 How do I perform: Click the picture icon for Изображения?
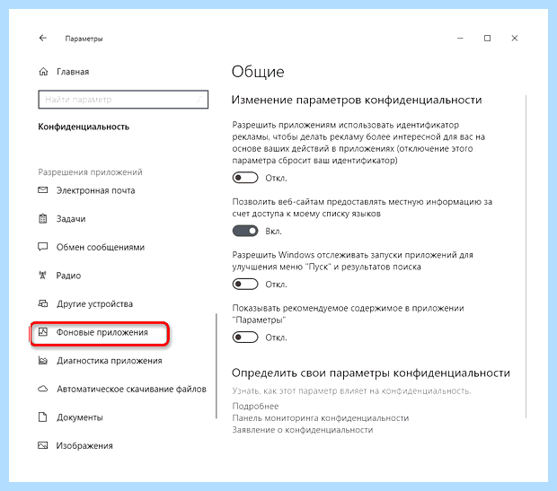click(43, 445)
